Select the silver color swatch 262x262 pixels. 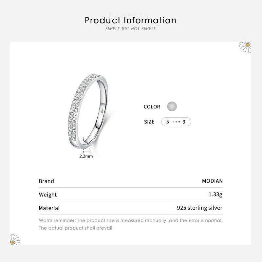click(x=172, y=106)
